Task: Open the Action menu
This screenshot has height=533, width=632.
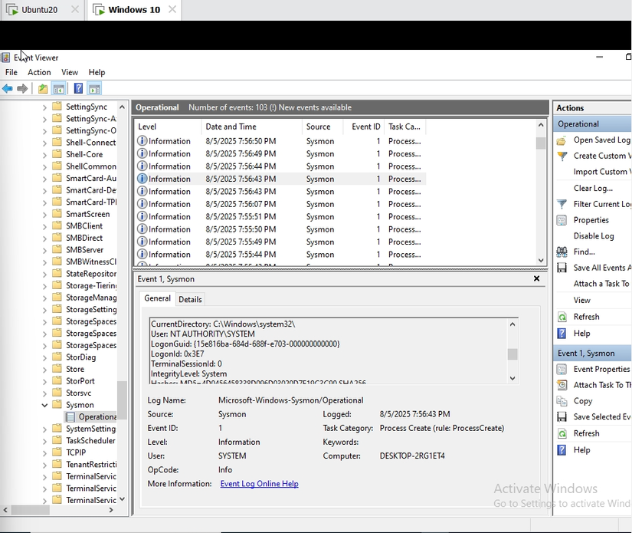Action: (x=39, y=72)
